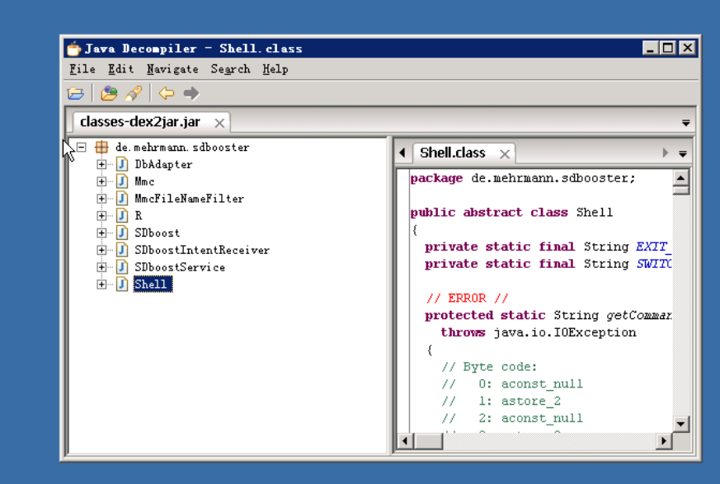Select SDboostService in the tree

click(x=180, y=267)
